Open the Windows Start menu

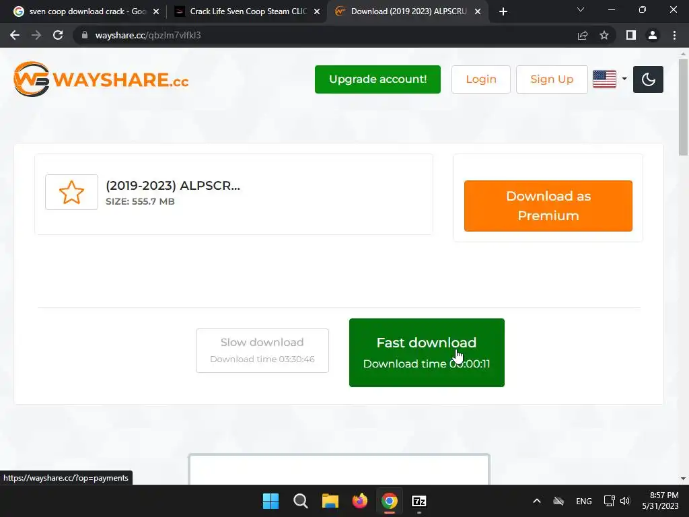270,501
